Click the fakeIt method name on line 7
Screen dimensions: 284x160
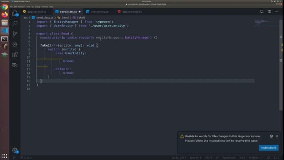[x=46, y=45]
